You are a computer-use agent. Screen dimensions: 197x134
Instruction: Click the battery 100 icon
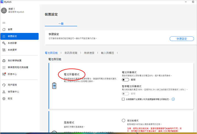(54, 86)
